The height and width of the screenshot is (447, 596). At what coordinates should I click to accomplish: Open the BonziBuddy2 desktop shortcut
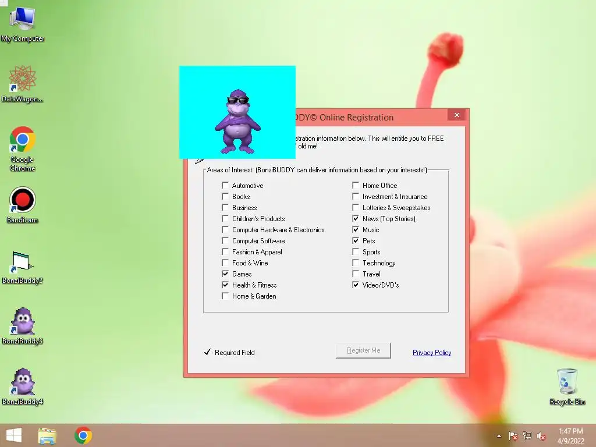[x=23, y=268]
